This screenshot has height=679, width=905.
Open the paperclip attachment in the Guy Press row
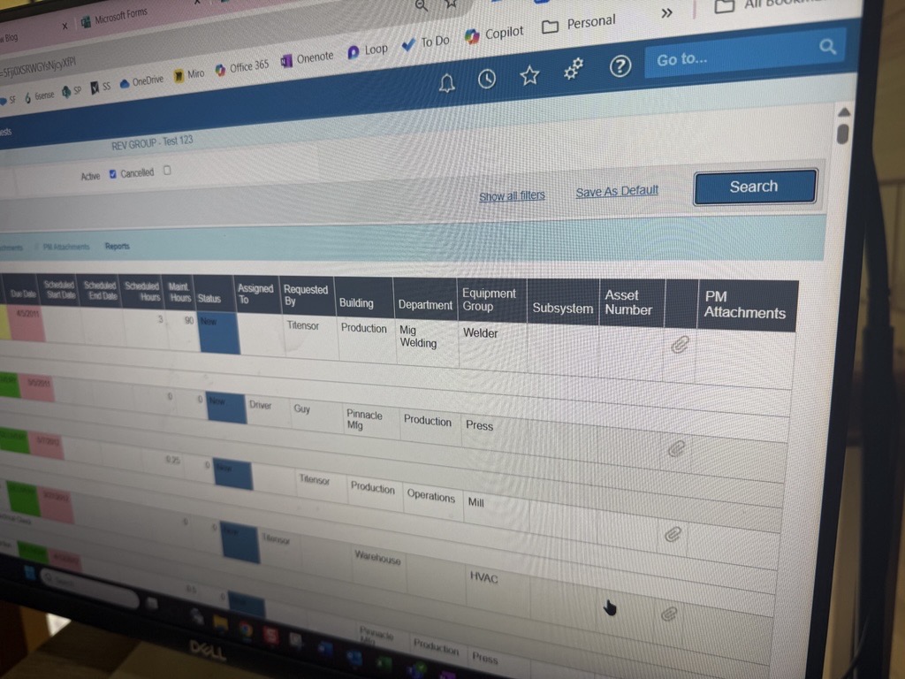coord(676,448)
